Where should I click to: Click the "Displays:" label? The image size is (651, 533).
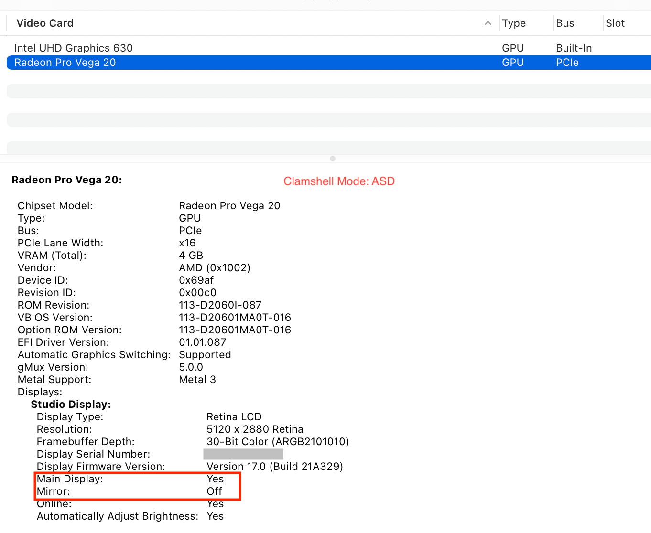click(40, 392)
